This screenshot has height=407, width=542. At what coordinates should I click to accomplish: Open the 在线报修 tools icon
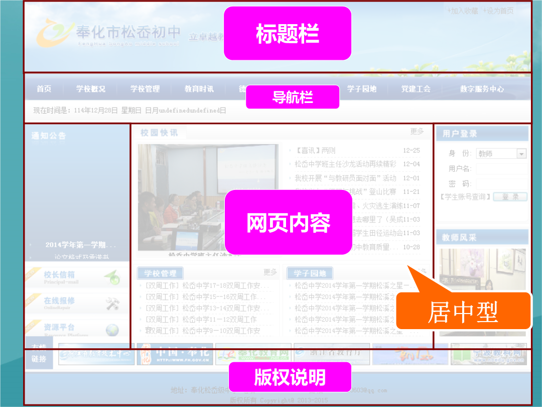click(112, 303)
